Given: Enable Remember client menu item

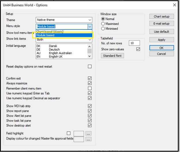Looking at the screenshot, I should click(90, 88).
